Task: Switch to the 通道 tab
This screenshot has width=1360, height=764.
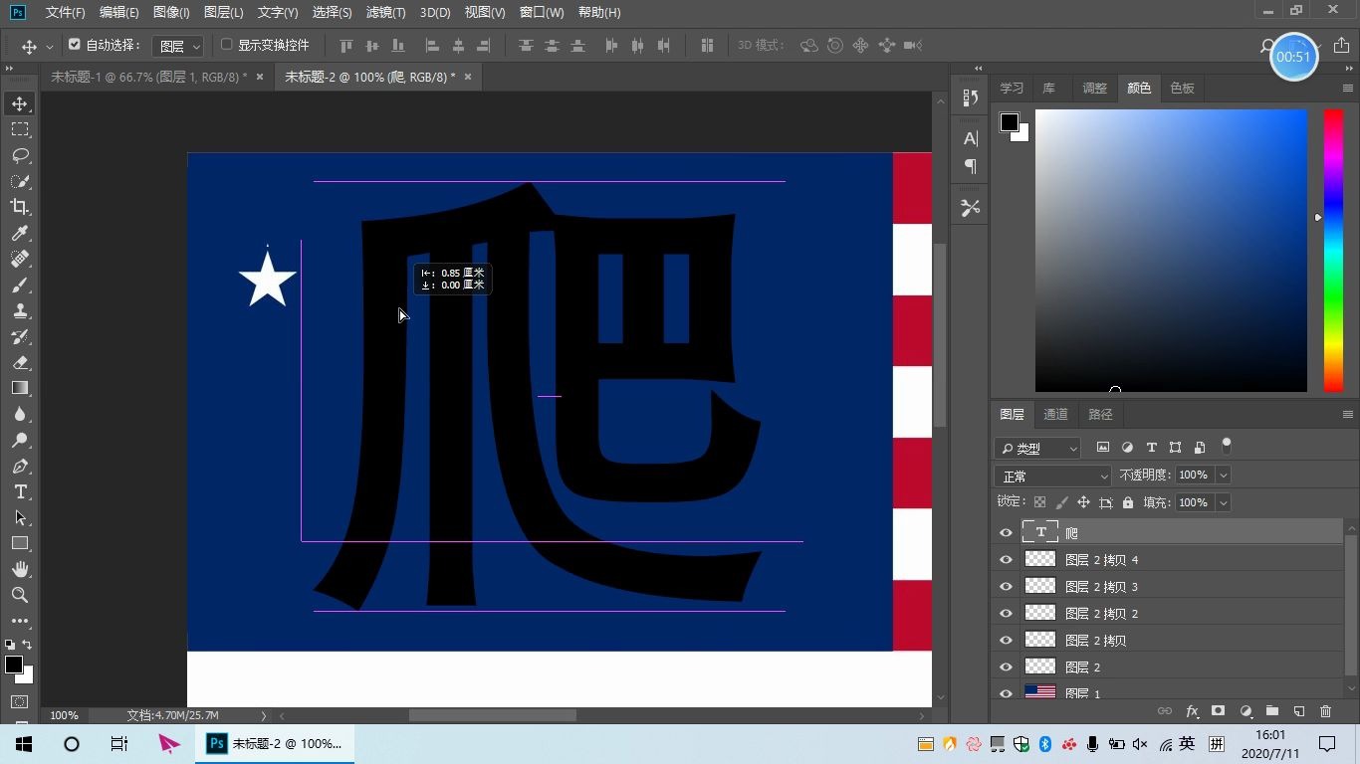Action: [x=1055, y=414]
